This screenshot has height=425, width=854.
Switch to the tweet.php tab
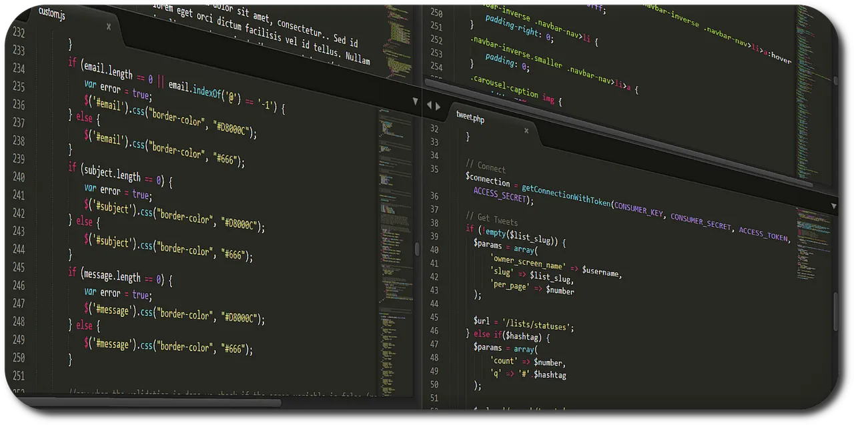[x=470, y=116]
